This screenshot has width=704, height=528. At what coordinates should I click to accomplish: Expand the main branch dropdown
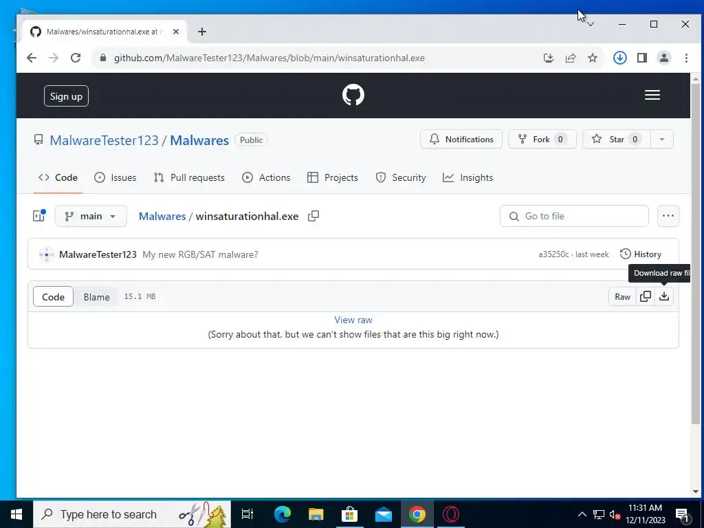(x=91, y=216)
